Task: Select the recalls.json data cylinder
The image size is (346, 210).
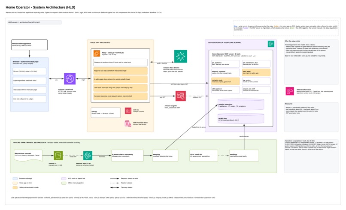Action: (241, 119)
